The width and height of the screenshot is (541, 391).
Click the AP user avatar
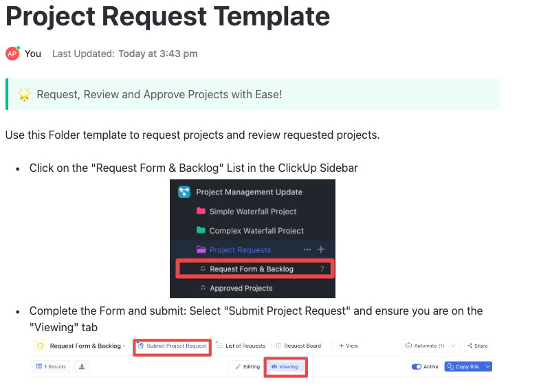(12, 54)
